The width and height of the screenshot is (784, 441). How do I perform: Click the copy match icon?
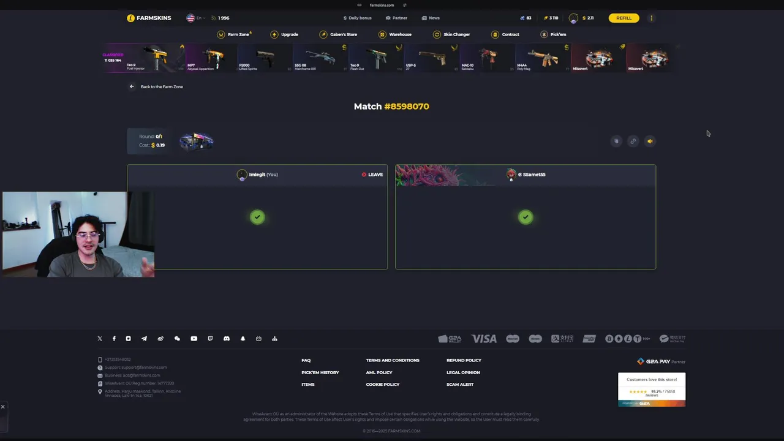616,141
